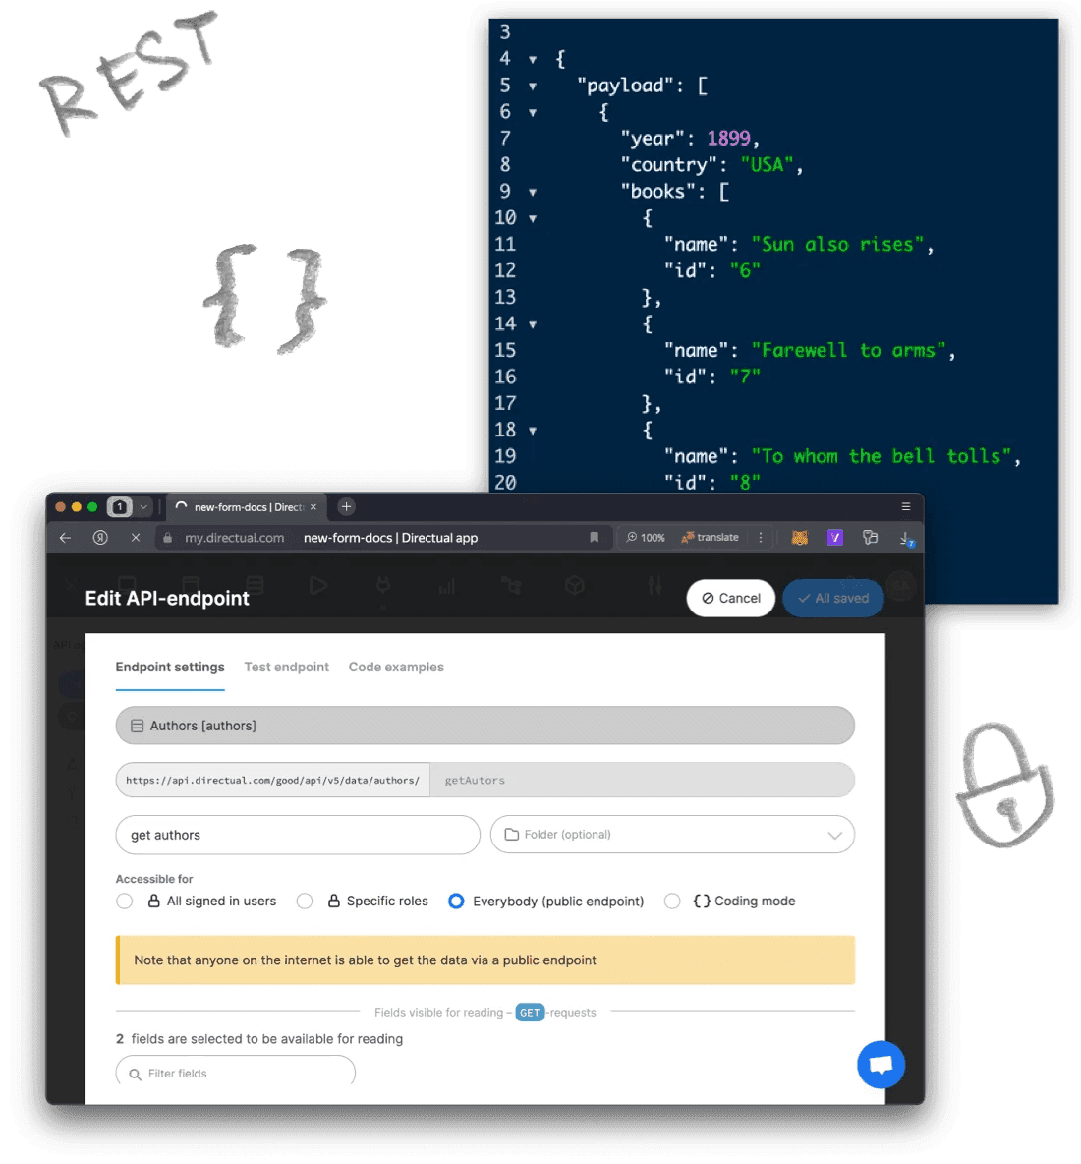Open the Code examples tab
This screenshot has width=1081, height=1164.
(396, 667)
